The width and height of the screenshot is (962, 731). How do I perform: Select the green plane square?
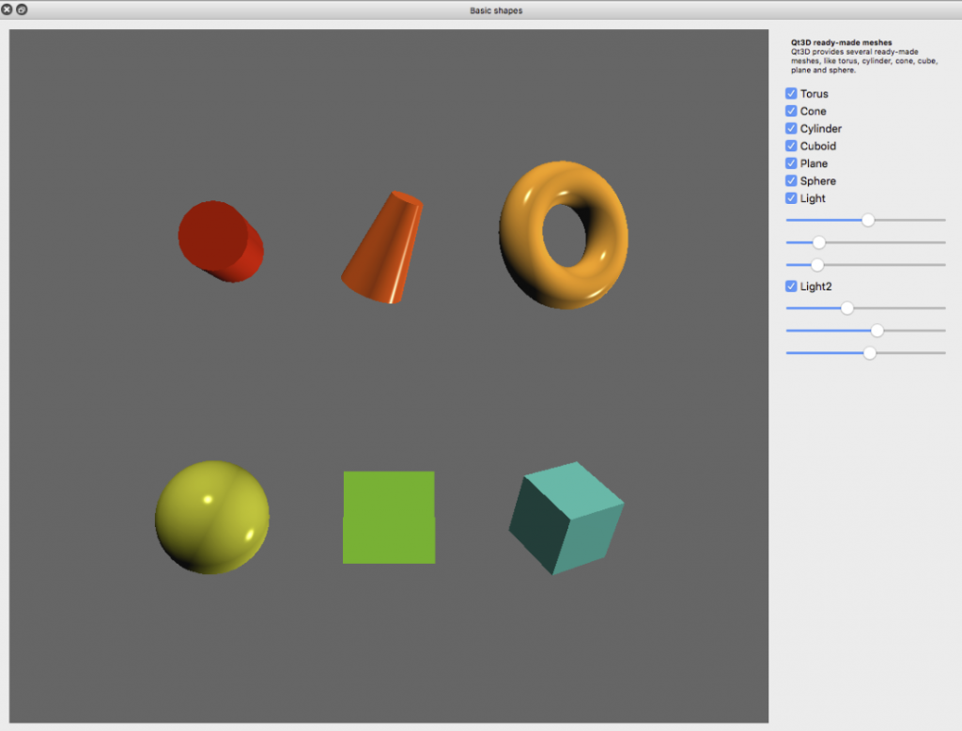(x=389, y=518)
